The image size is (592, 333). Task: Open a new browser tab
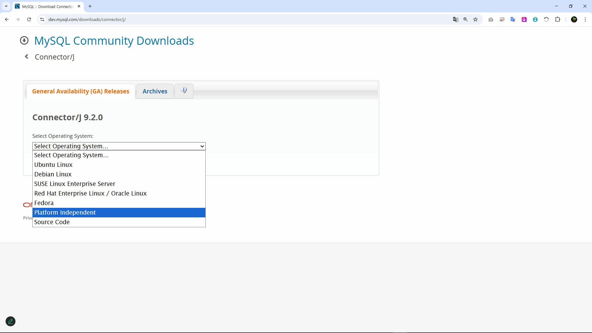(x=90, y=6)
